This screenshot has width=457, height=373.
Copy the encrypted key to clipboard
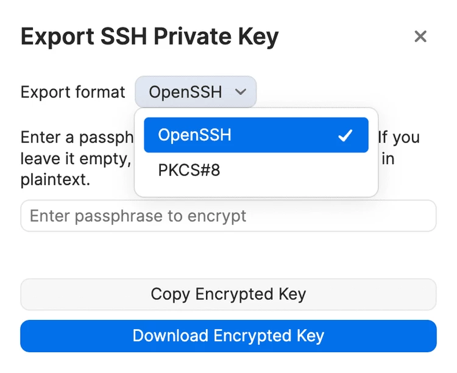pos(228,294)
